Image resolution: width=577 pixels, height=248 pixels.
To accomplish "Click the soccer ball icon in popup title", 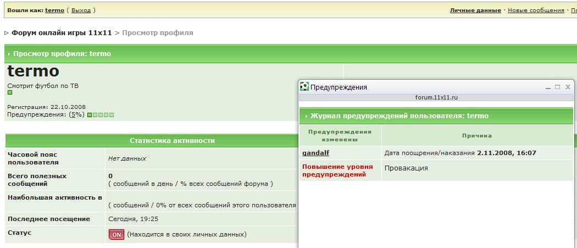I will (x=304, y=87).
